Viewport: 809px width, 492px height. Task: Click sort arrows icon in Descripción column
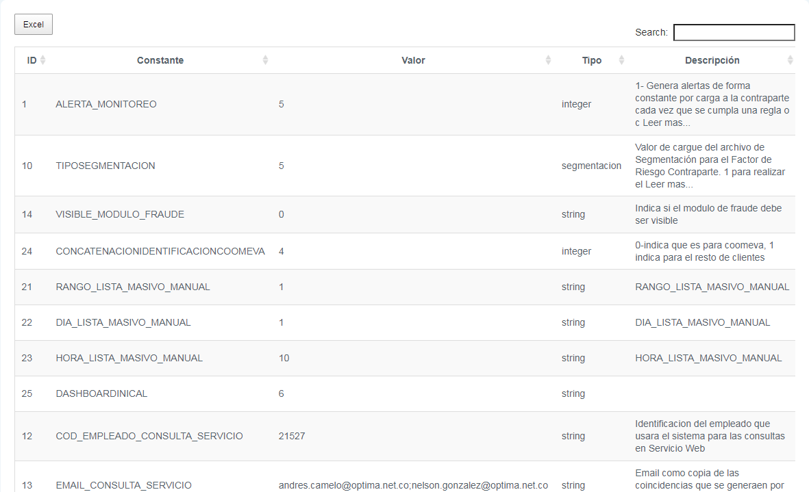pos(790,60)
